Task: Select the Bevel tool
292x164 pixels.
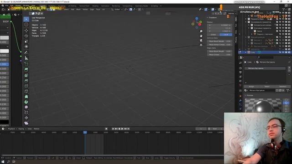Action: (26, 81)
